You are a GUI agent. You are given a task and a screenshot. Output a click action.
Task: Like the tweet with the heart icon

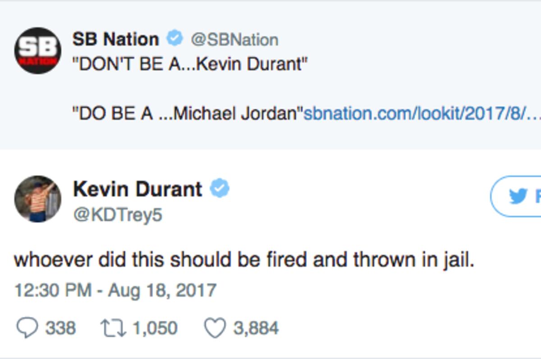tap(215, 328)
